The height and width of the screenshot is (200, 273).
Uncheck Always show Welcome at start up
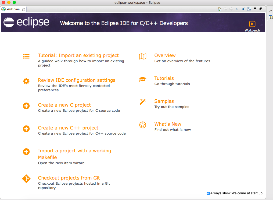click(208, 193)
